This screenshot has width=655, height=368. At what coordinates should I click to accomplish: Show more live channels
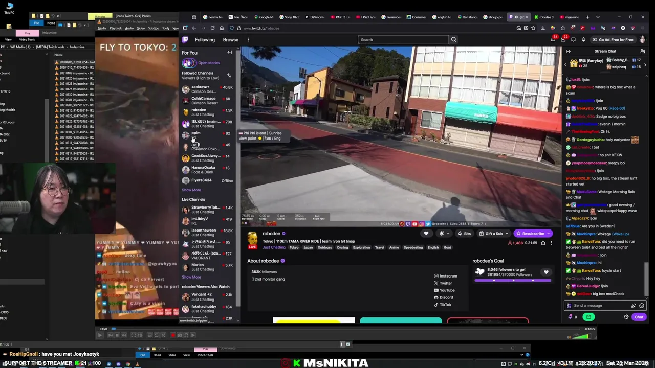tap(191, 277)
